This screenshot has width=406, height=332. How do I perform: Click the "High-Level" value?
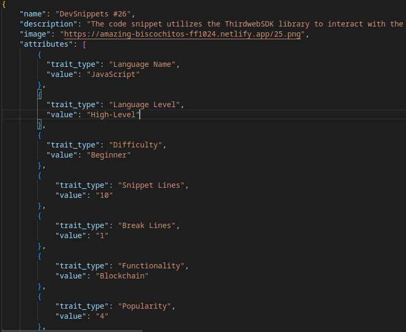113,115
